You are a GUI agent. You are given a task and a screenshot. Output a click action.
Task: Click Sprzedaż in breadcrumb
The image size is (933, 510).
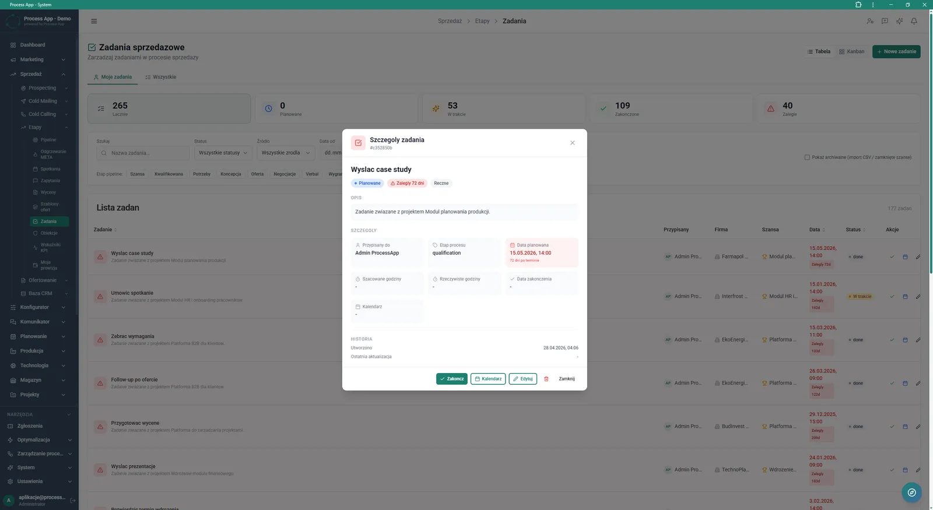point(450,21)
